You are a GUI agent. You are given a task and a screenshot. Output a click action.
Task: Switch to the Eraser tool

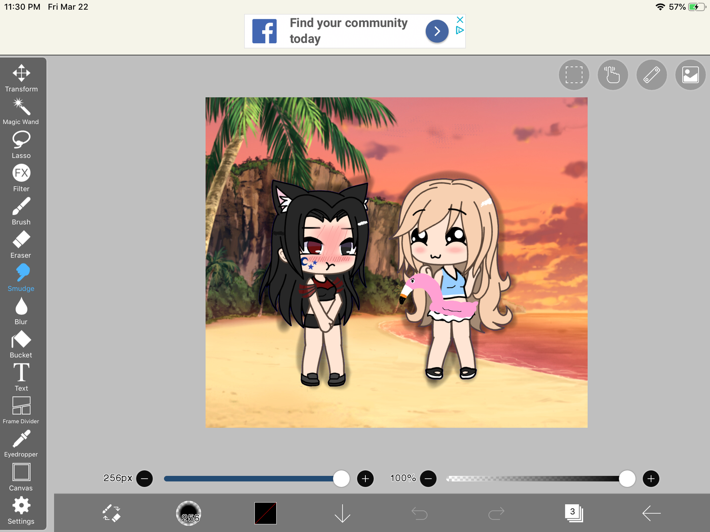tap(21, 244)
